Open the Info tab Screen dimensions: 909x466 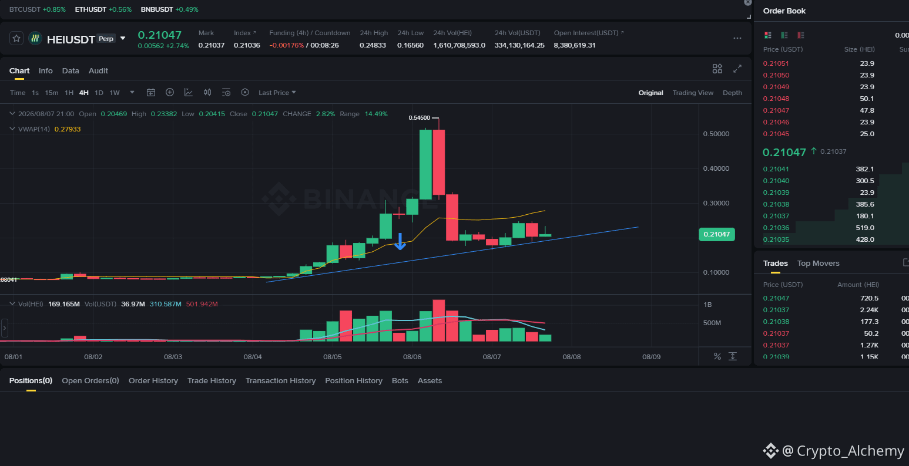[x=46, y=70]
